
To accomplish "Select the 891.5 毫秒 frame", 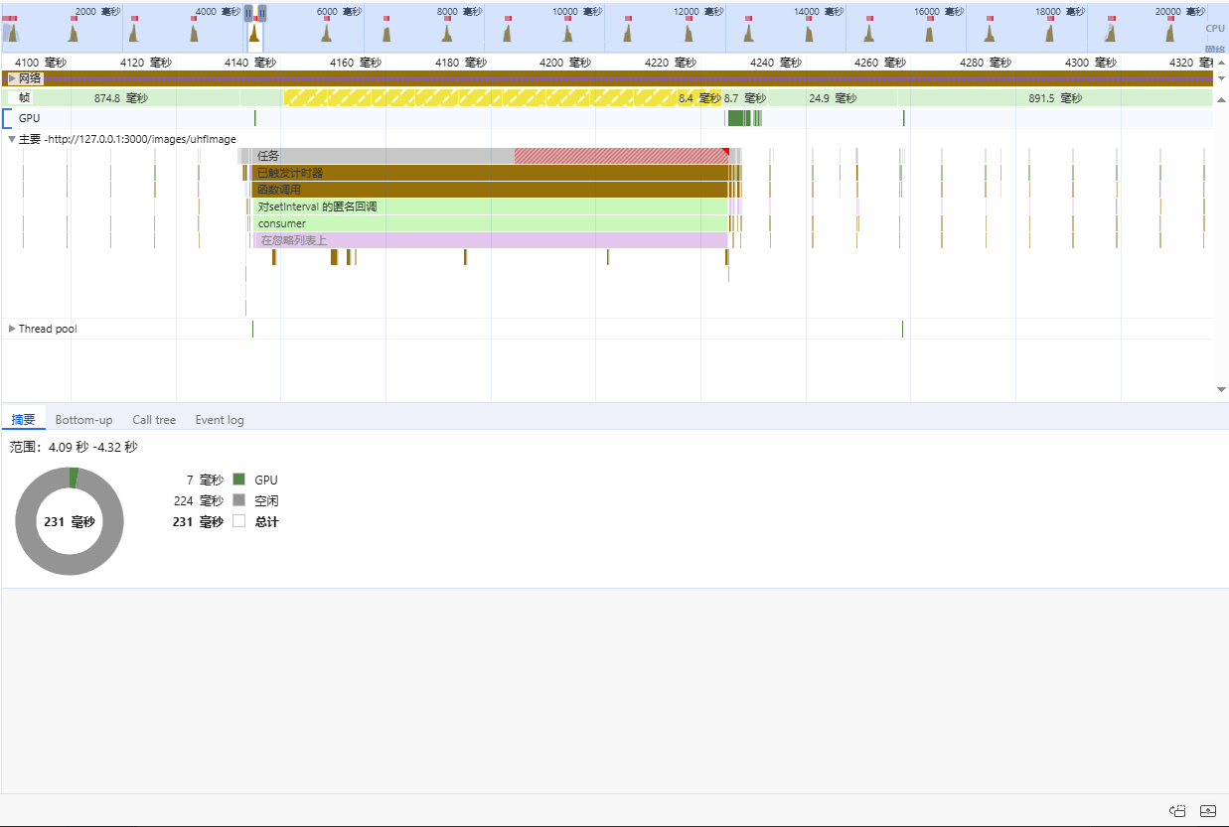I will coord(1055,98).
